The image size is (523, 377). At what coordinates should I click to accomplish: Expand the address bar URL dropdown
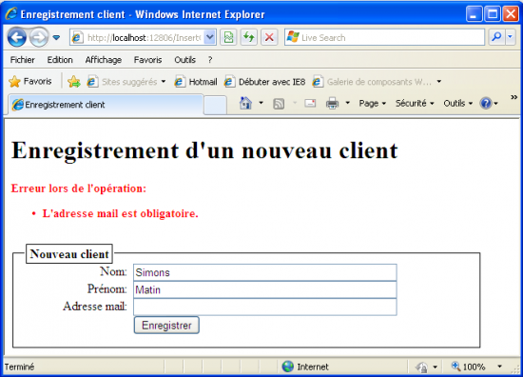(x=210, y=37)
